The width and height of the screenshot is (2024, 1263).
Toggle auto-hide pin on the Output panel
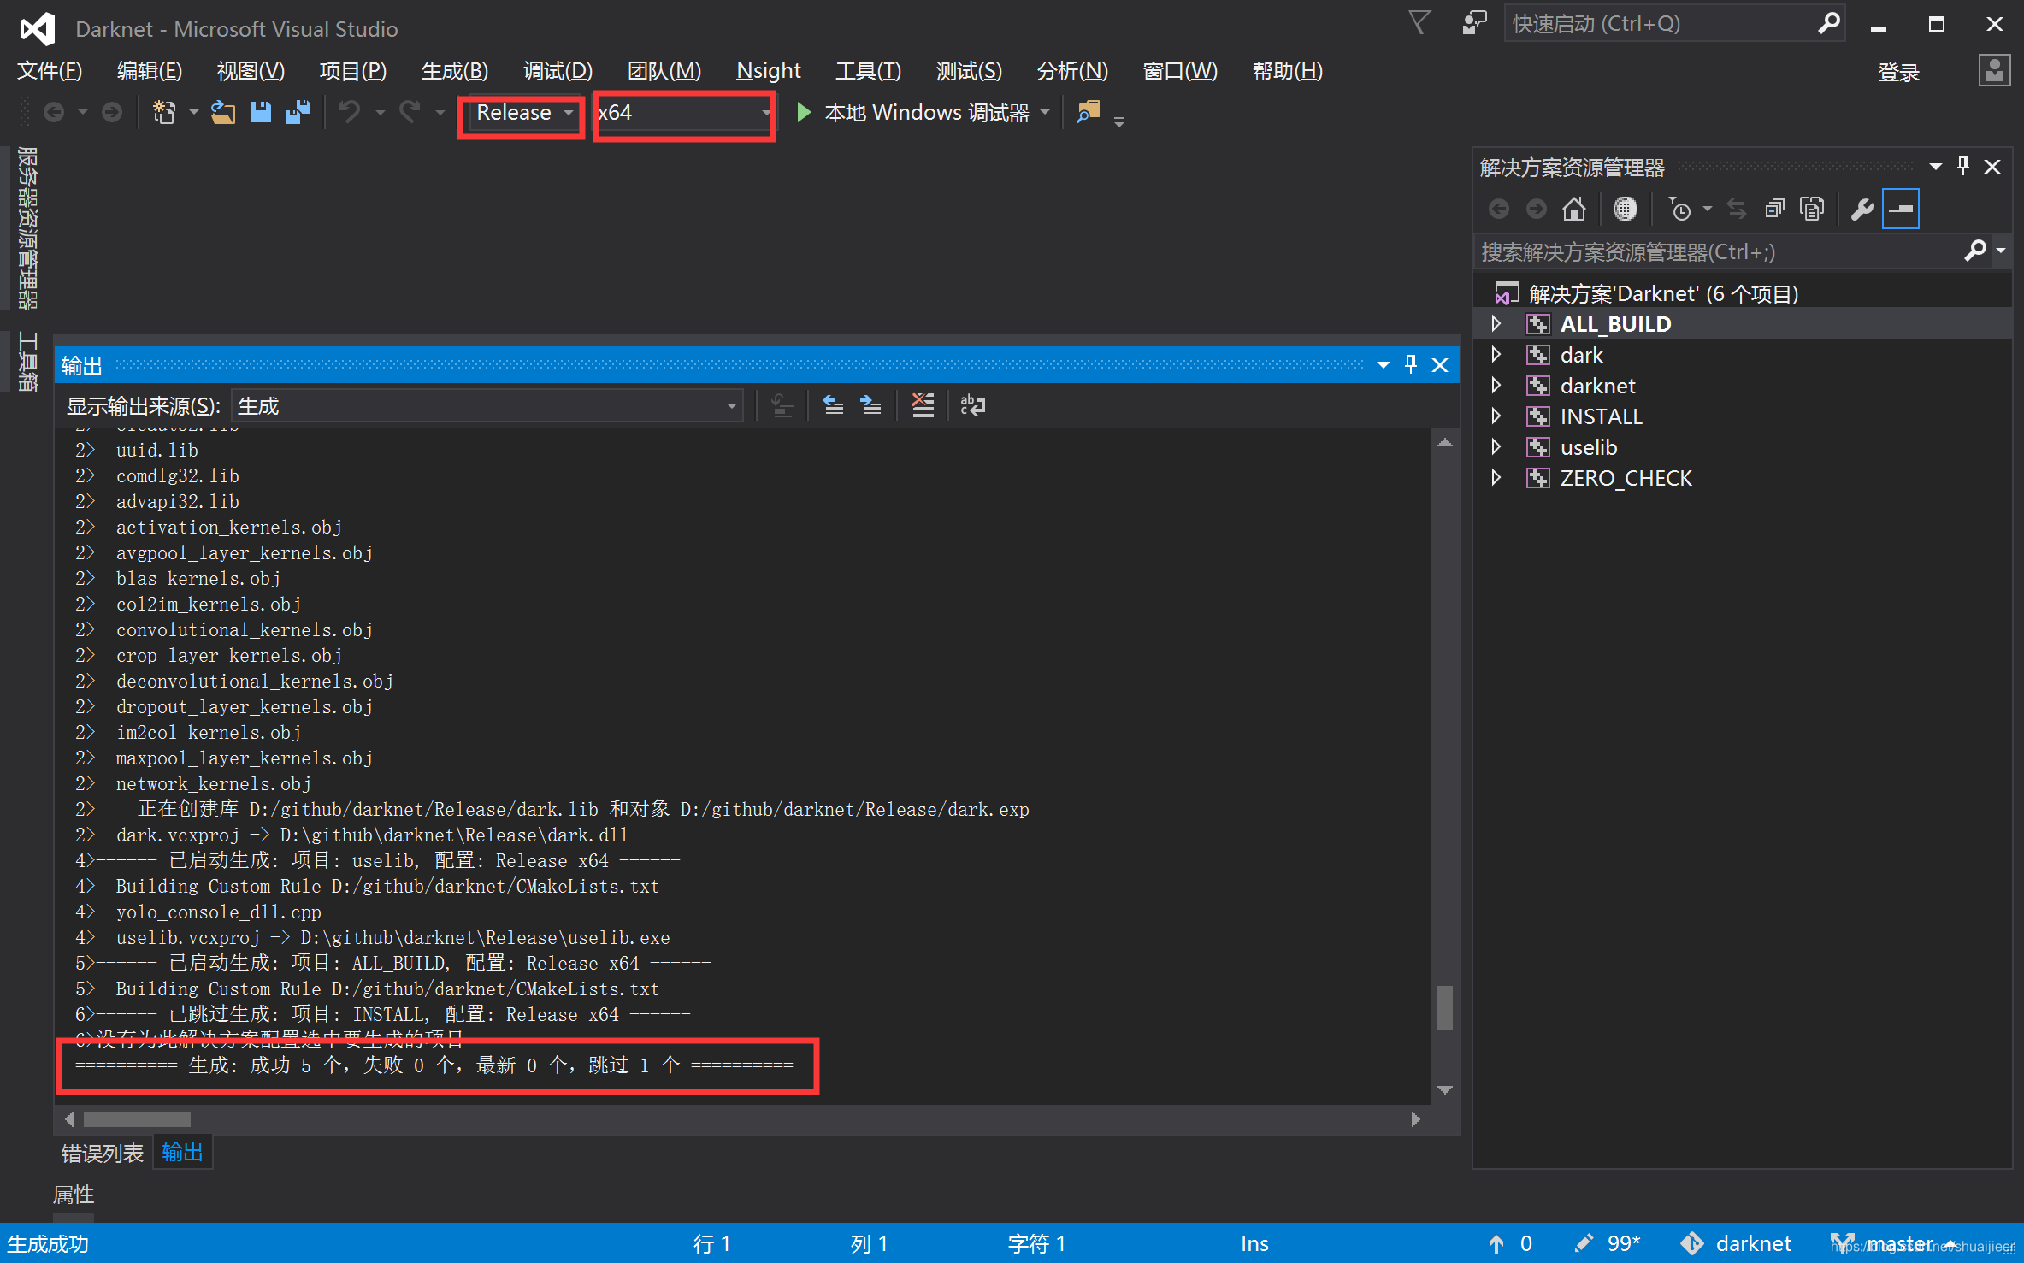[1411, 365]
